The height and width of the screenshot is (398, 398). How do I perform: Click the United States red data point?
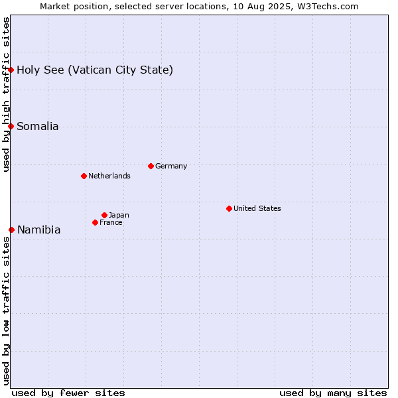(230, 209)
